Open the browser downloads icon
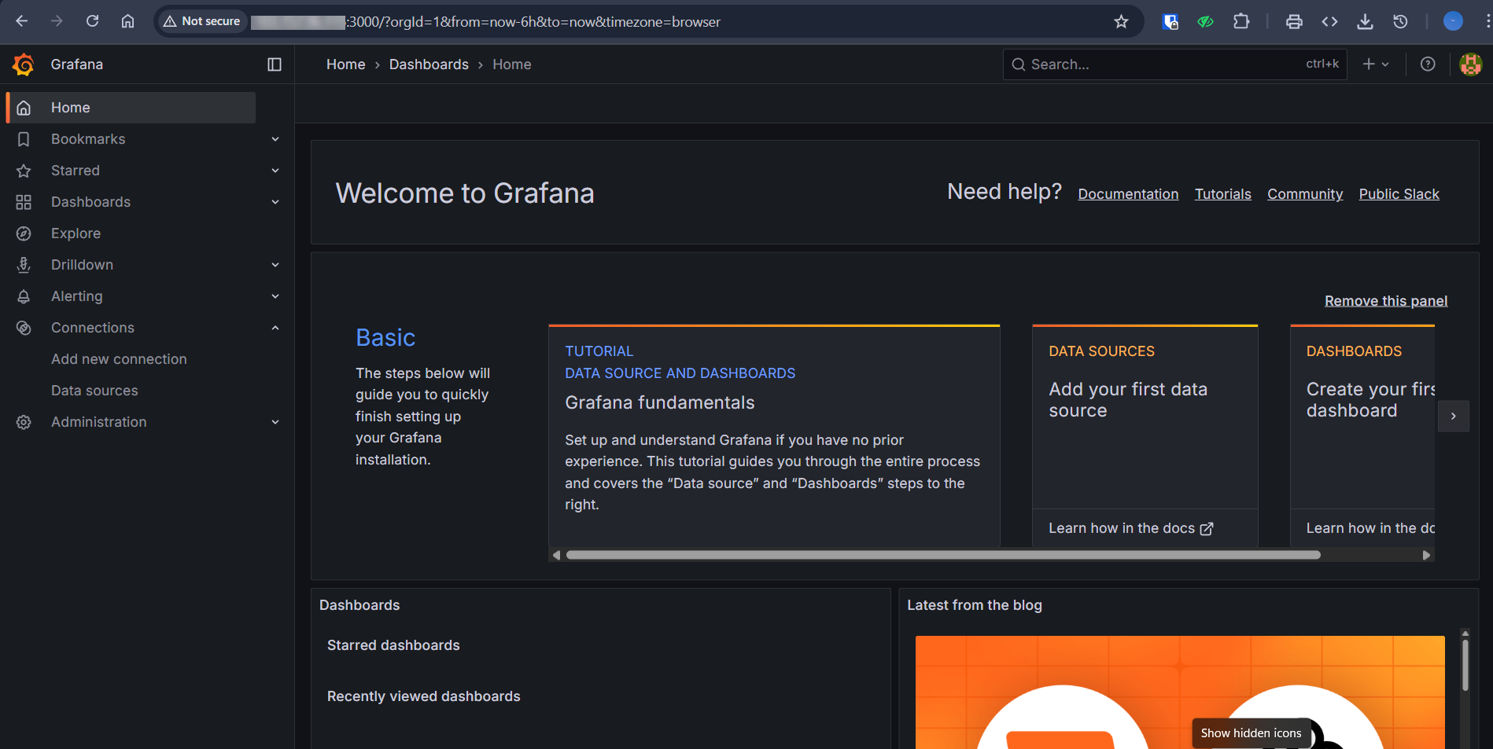Screen dimensions: 1493x749 tap(1365, 22)
